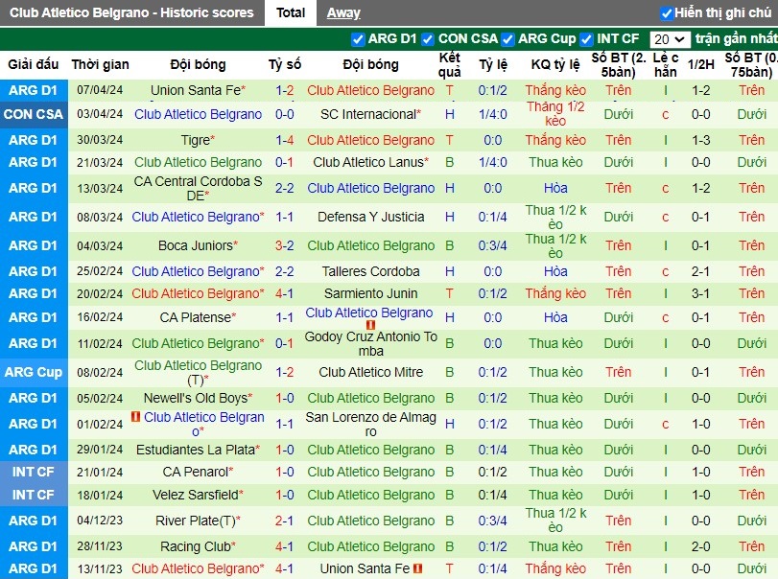
Task: Click red card icon beside Club Atletico Belgrano vs CA Platense
Action: coord(370,325)
